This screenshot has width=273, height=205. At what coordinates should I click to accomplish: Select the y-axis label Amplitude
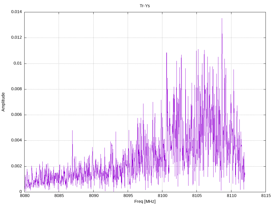3,102
